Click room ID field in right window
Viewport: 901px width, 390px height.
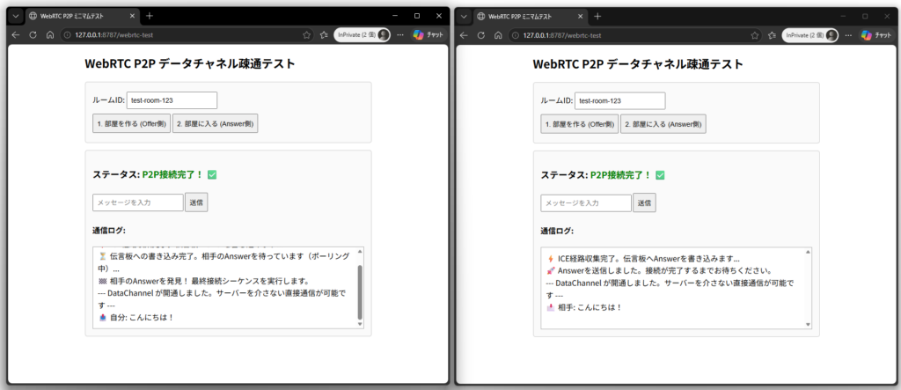point(620,100)
